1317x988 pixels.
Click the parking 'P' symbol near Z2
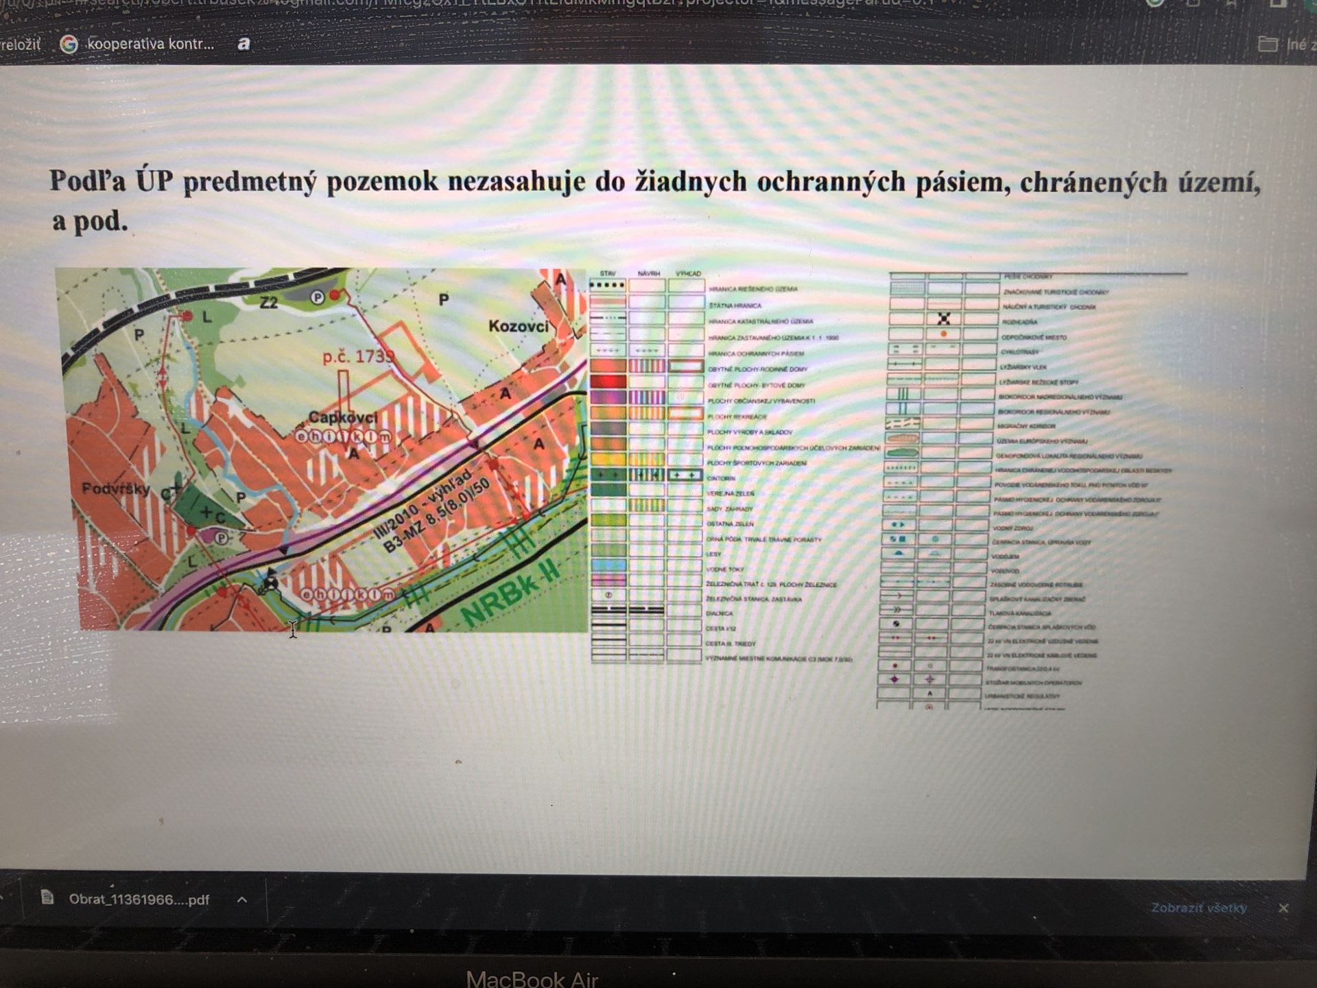pos(318,297)
